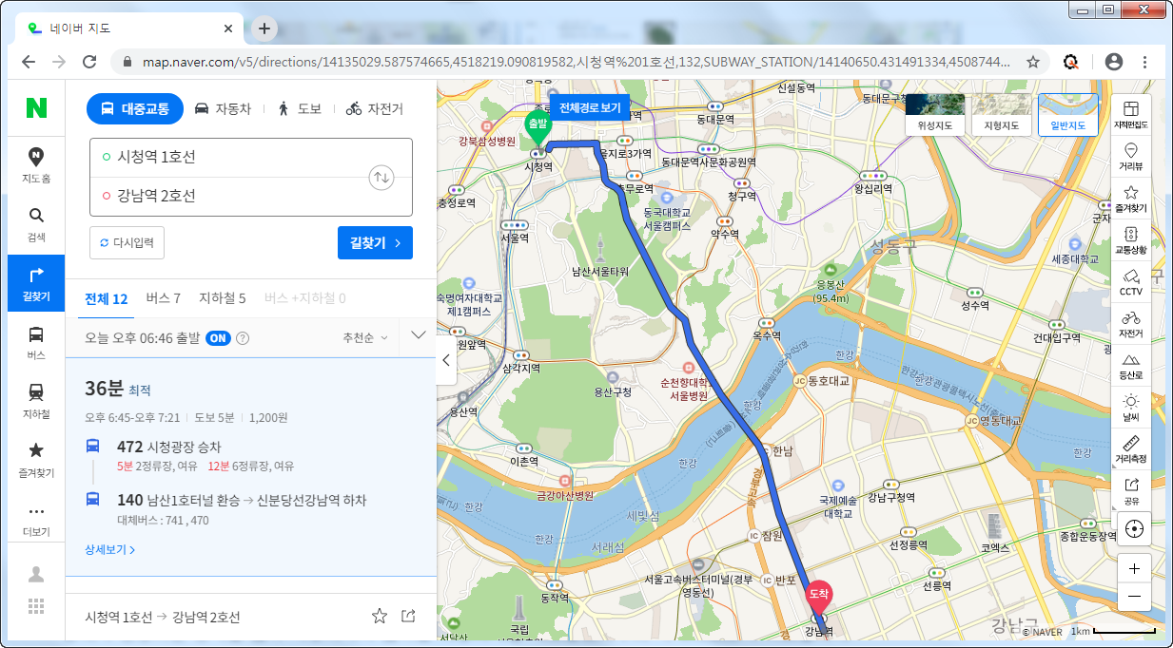
Task: Zoom out the map with minus button
Action: pos(1133,596)
